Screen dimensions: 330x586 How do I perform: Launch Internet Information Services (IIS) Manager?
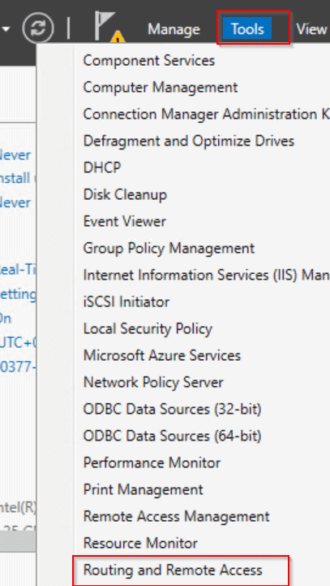[x=206, y=275]
